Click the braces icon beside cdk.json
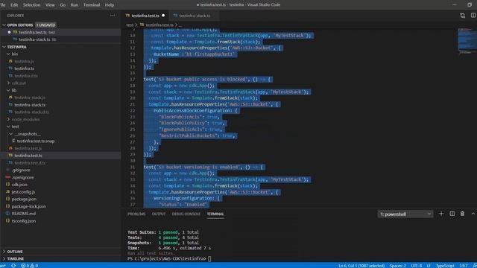Image resolution: width=477 pixels, height=268 pixels. pos(8,185)
